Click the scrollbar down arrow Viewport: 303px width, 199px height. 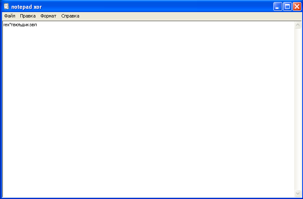coord(298,193)
